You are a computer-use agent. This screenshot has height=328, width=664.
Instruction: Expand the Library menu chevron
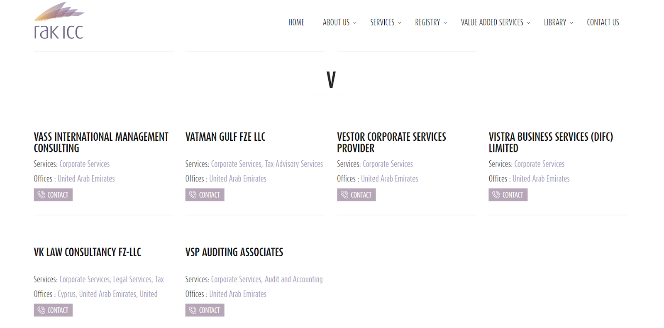(571, 23)
